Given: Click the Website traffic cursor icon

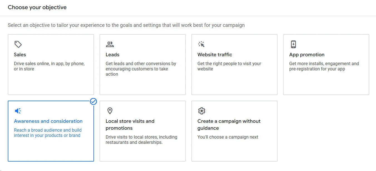Looking at the screenshot, I should 201,44.
